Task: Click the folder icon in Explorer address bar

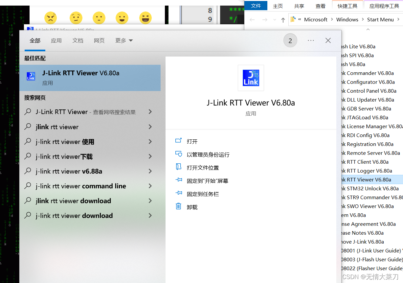Action: (293, 19)
